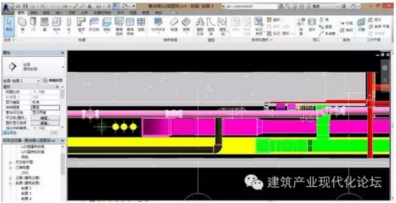The width and height of the screenshot is (396, 203).
Task: Switch to the Massing & Site (体量和场地) tab
Action: (102, 12)
